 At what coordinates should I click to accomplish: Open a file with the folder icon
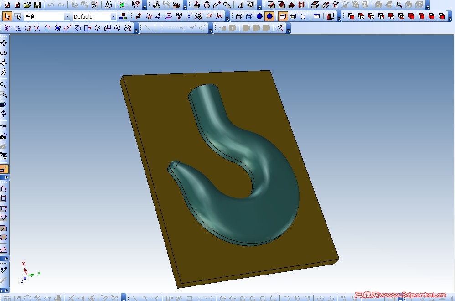point(27,5)
